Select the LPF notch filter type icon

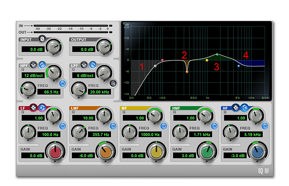point(84,64)
